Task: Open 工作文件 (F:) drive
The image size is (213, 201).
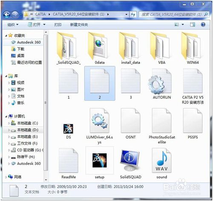Action: point(24,144)
